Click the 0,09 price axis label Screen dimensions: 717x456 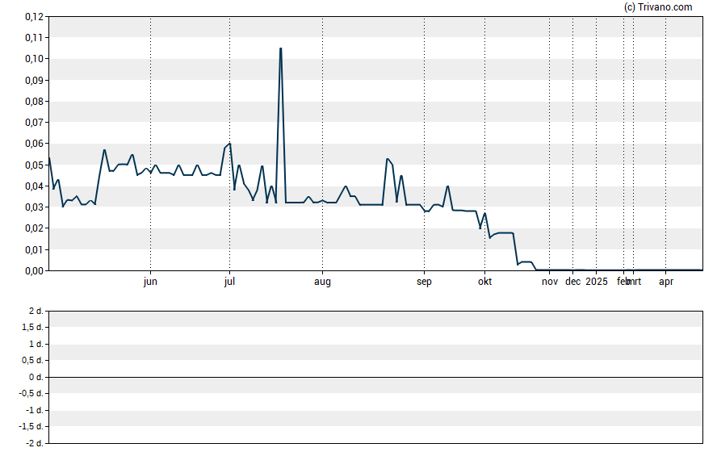pyautogui.click(x=34, y=81)
